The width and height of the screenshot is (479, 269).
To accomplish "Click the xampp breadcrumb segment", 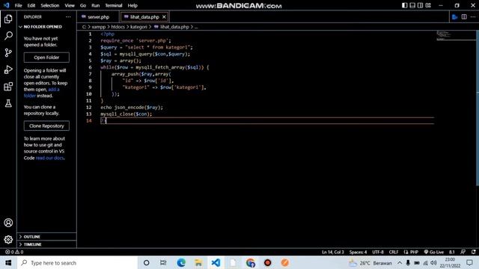I will (x=99, y=27).
